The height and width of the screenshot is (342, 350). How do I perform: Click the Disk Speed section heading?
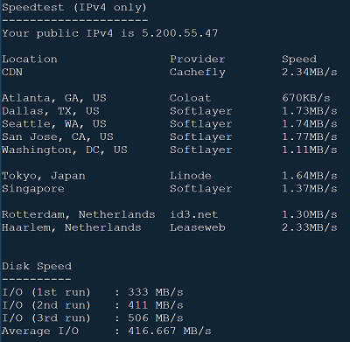pyautogui.click(x=37, y=266)
